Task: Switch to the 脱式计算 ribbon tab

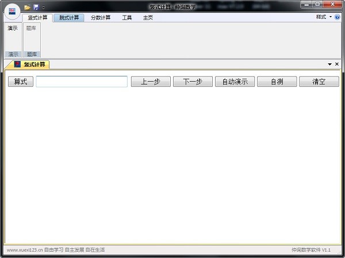Action: click(69, 18)
